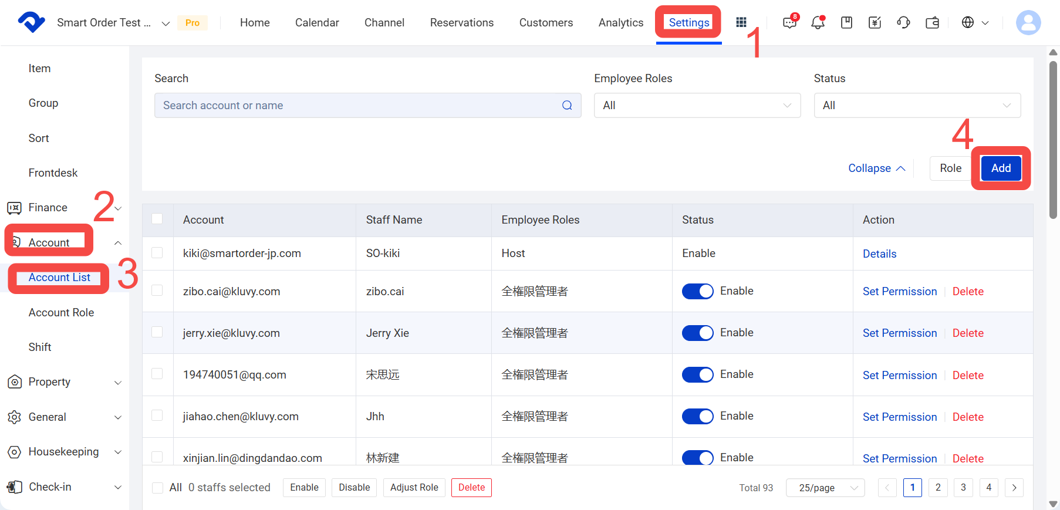Check the zibo.cai@kluvy.com row checkbox
Viewport: 1060px width, 510px height.
(x=157, y=291)
